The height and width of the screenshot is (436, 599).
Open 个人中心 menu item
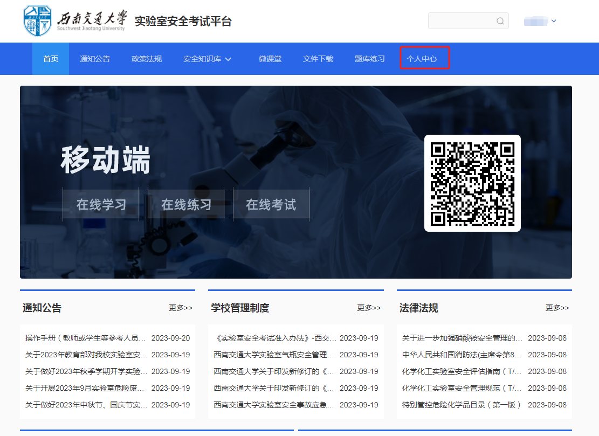pyautogui.click(x=422, y=59)
